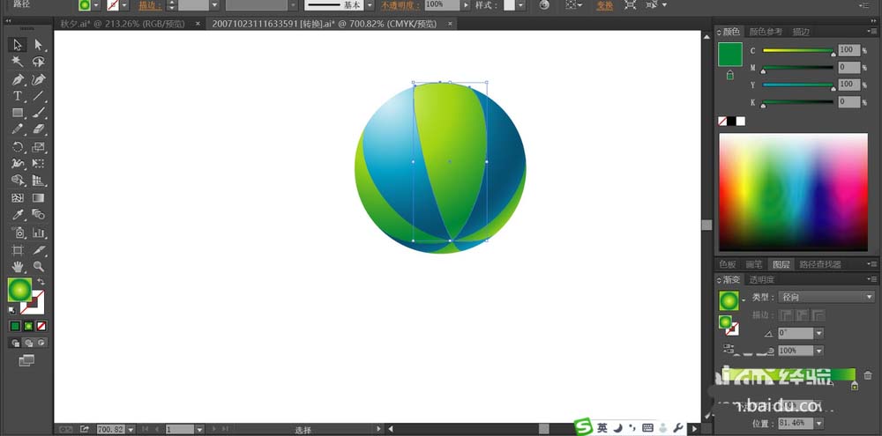The height and width of the screenshot is (436, 882).
Task: Select the Warp tool
Action: click(18, 164)
